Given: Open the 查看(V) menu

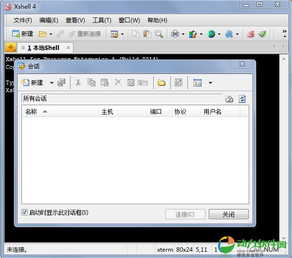Looking at the screenshot, I should 75,20.
